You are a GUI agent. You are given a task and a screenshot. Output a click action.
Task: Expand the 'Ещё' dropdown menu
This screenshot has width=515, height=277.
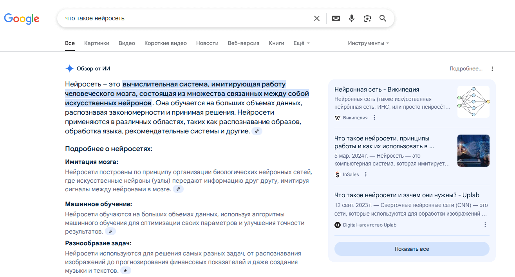pos(301,43)
